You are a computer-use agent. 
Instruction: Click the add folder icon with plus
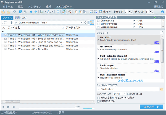tap(8, 12)
